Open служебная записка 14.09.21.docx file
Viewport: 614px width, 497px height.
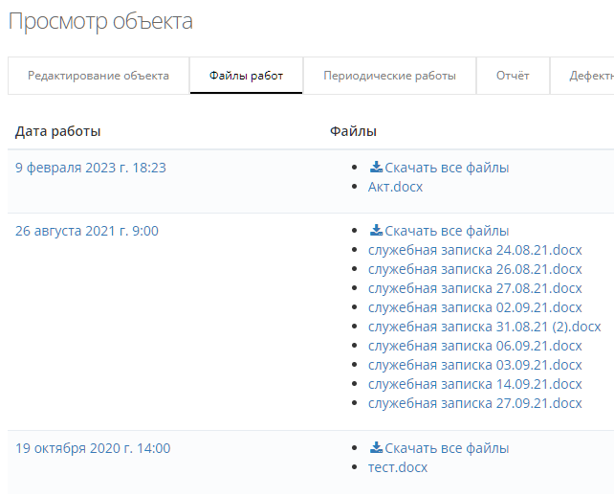(x=474, y=384)
